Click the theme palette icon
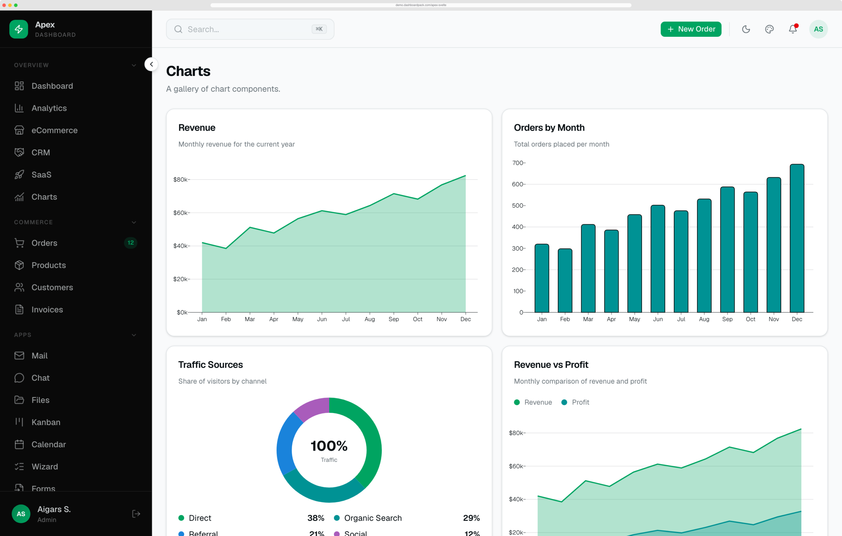The image size is (842, 536). point(769,29)
